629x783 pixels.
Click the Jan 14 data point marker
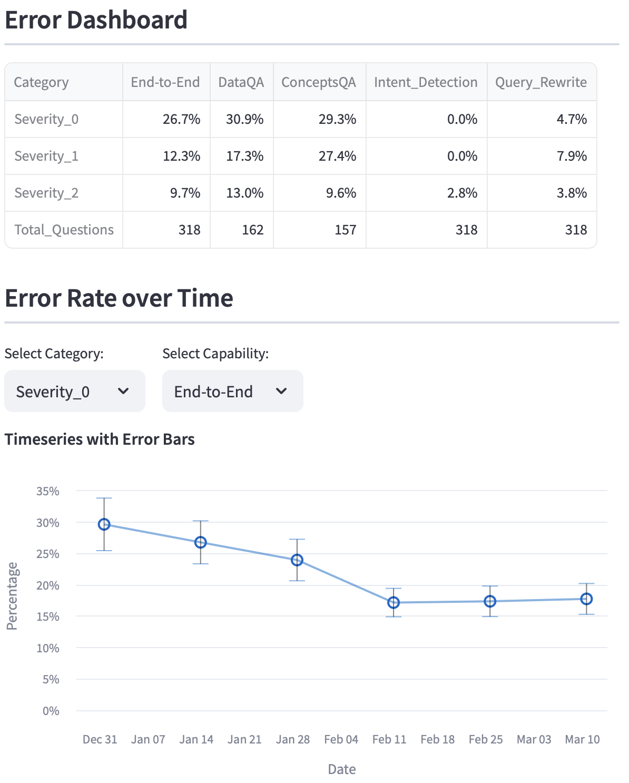point(201,542)
